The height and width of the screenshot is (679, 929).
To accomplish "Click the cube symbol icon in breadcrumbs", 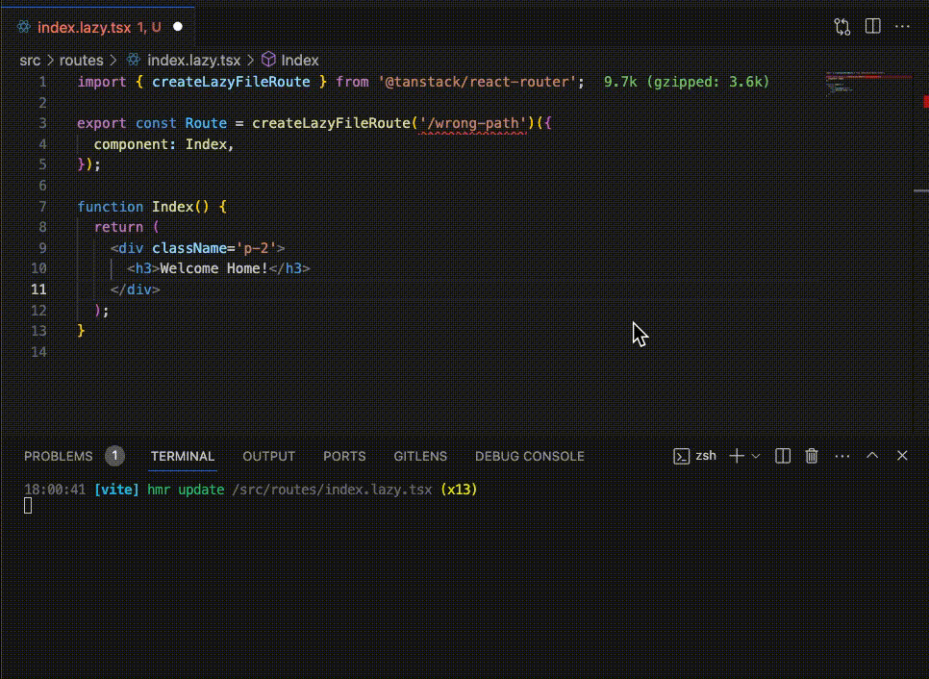I will click(x=268, y=60).
